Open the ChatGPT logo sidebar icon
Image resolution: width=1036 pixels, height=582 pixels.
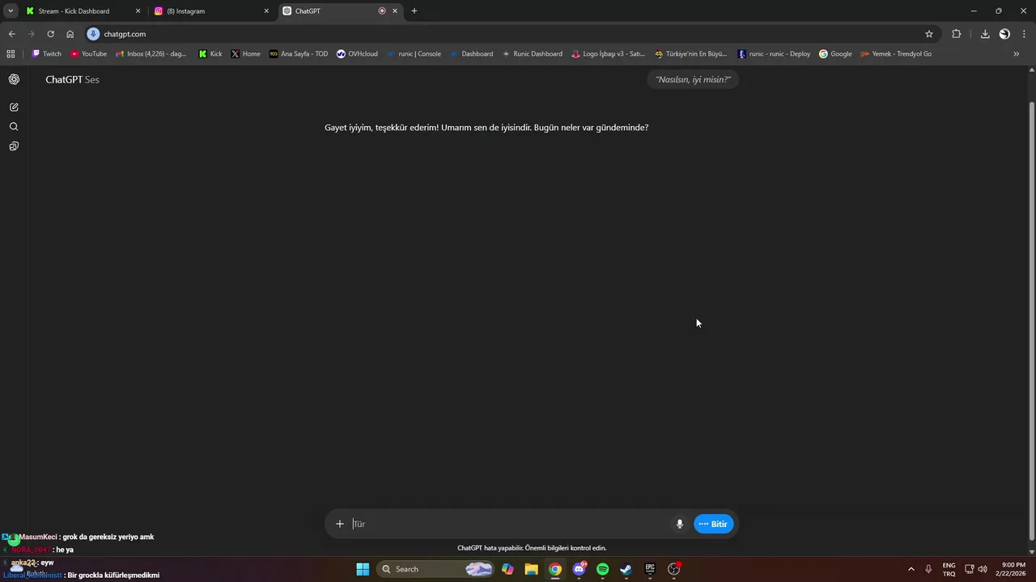(x=14, y=79)
